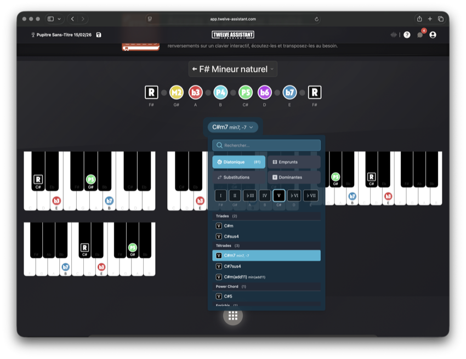Expand the Safari sidebar options chevron
This screenshot has width=466, height=359.
tap(59, 19)
